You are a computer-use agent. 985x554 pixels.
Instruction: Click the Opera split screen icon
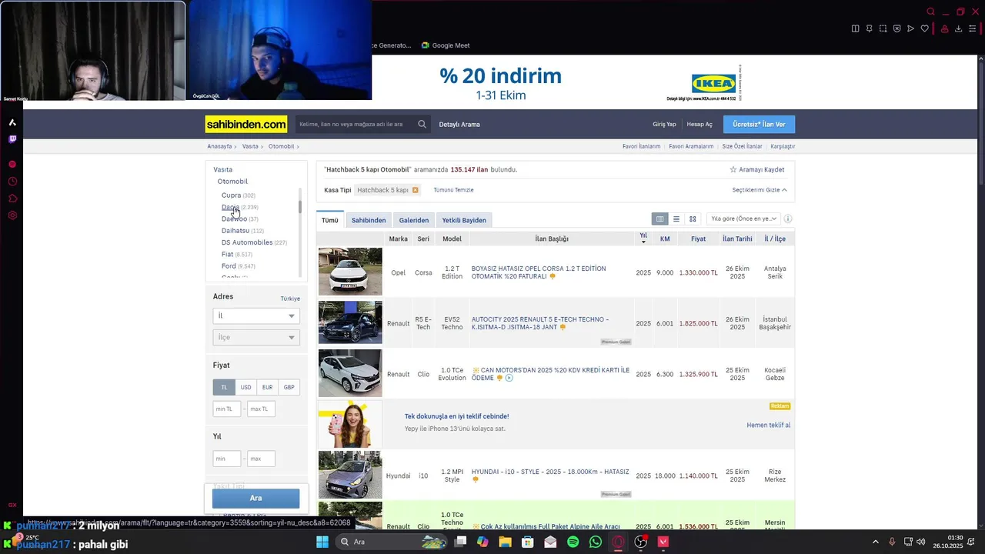[855, 28]
